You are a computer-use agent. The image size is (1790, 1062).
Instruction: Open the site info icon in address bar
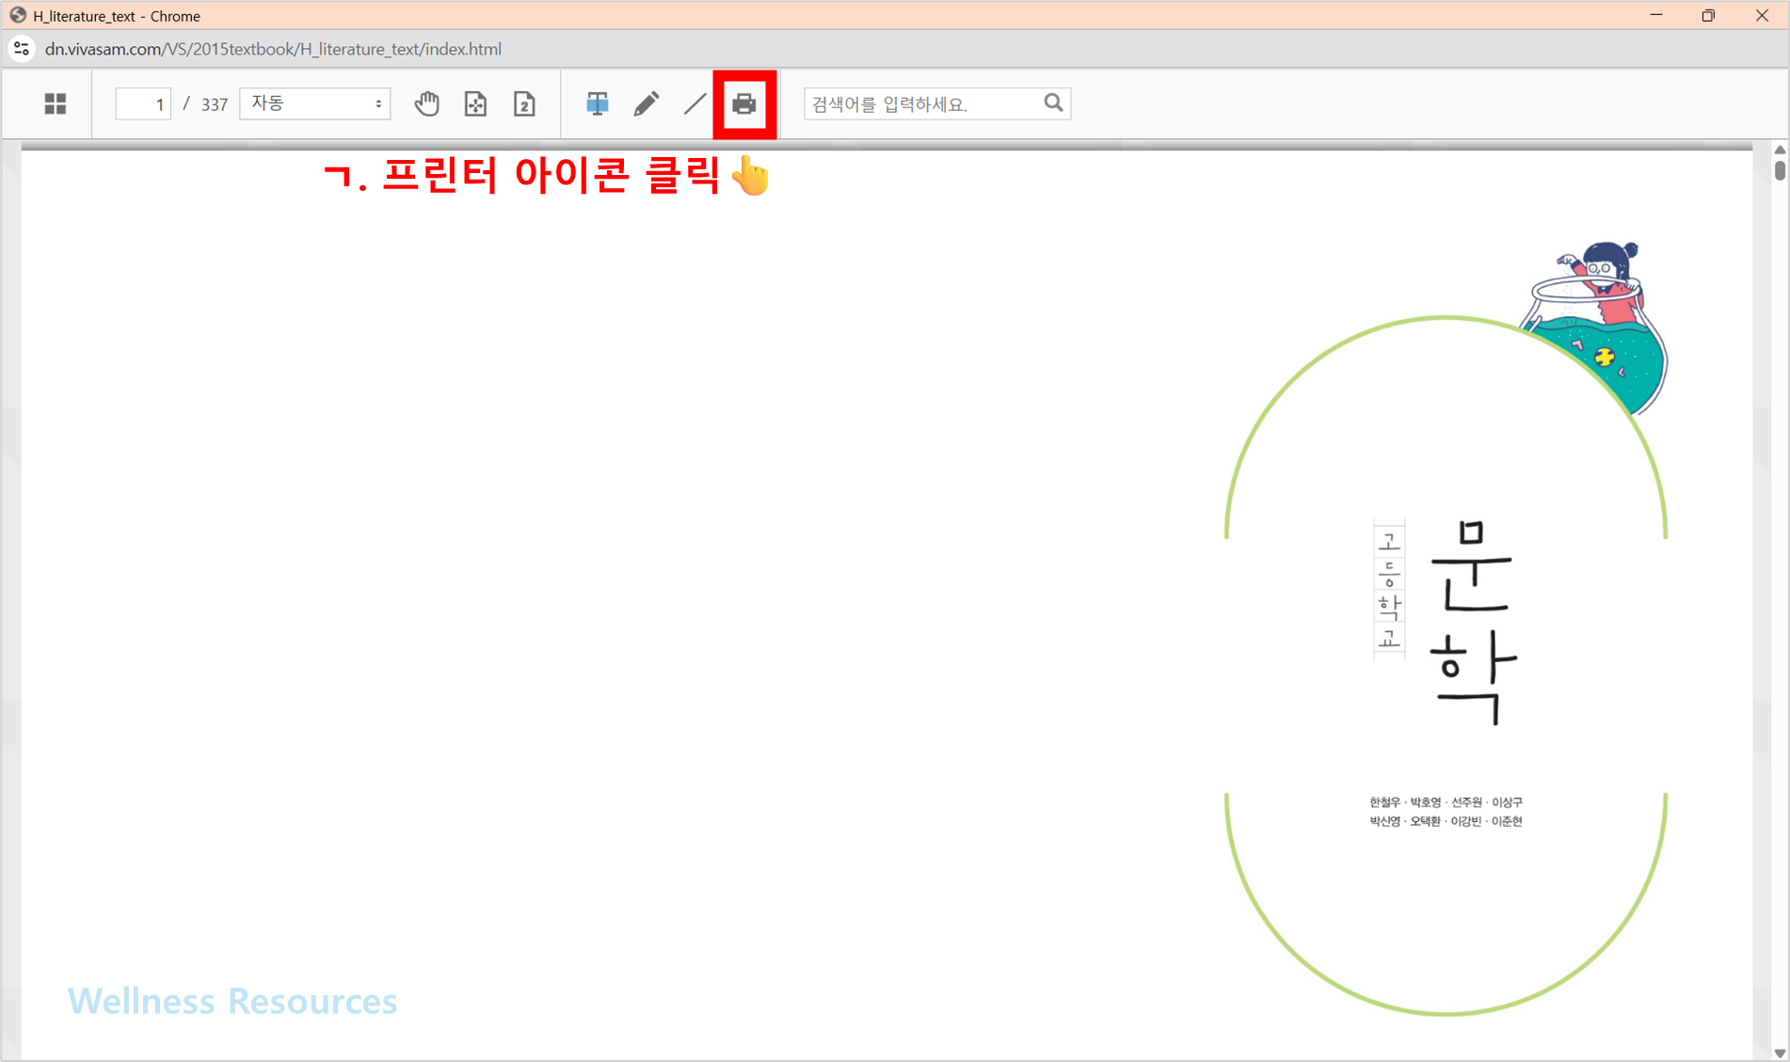22,49
